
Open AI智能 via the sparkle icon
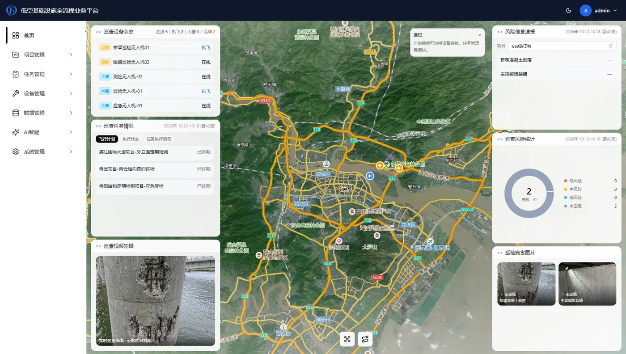point(16,132)
